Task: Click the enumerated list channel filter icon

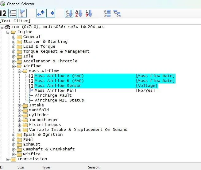Action: [x=13, y=13]
